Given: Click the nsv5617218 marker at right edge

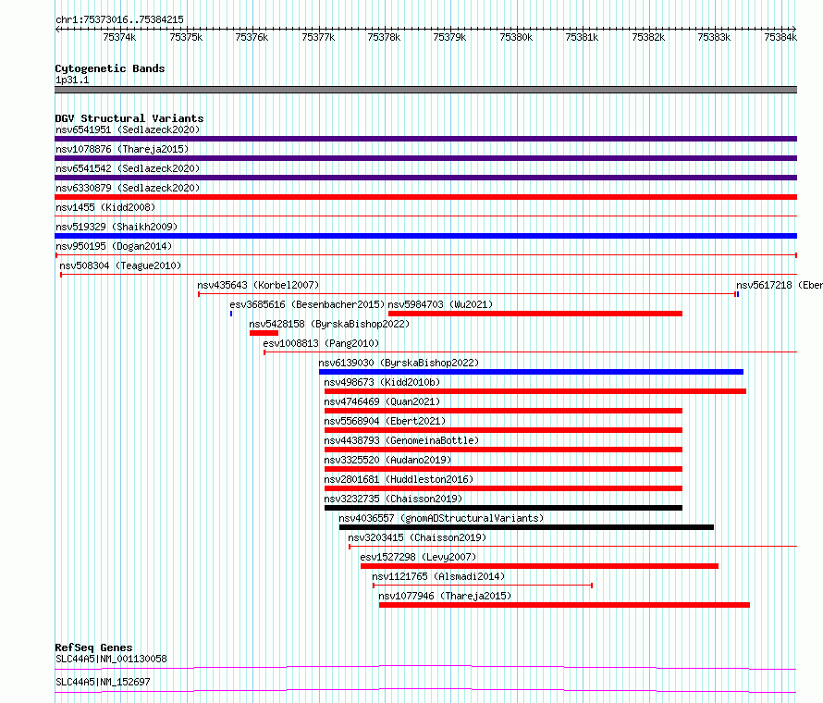Looking at the screenshot, I should [x=737, y=294].
